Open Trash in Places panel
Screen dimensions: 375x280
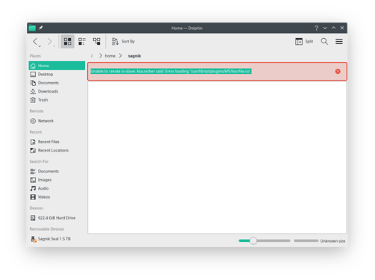click(x=57, y=100)
